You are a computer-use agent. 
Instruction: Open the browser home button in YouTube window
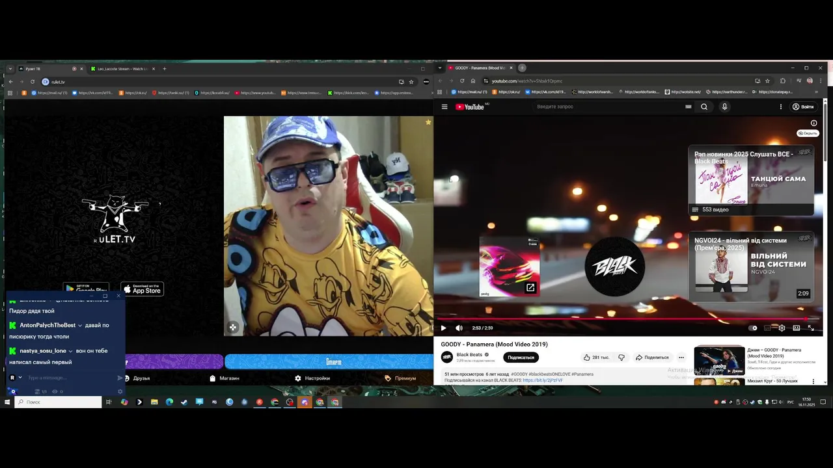click(x=474, y=81)
